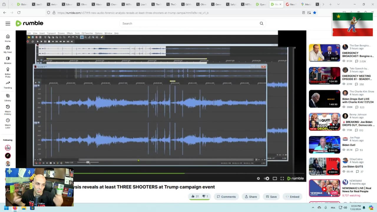
Task: Open Windows Start menu
Action: 6,208
